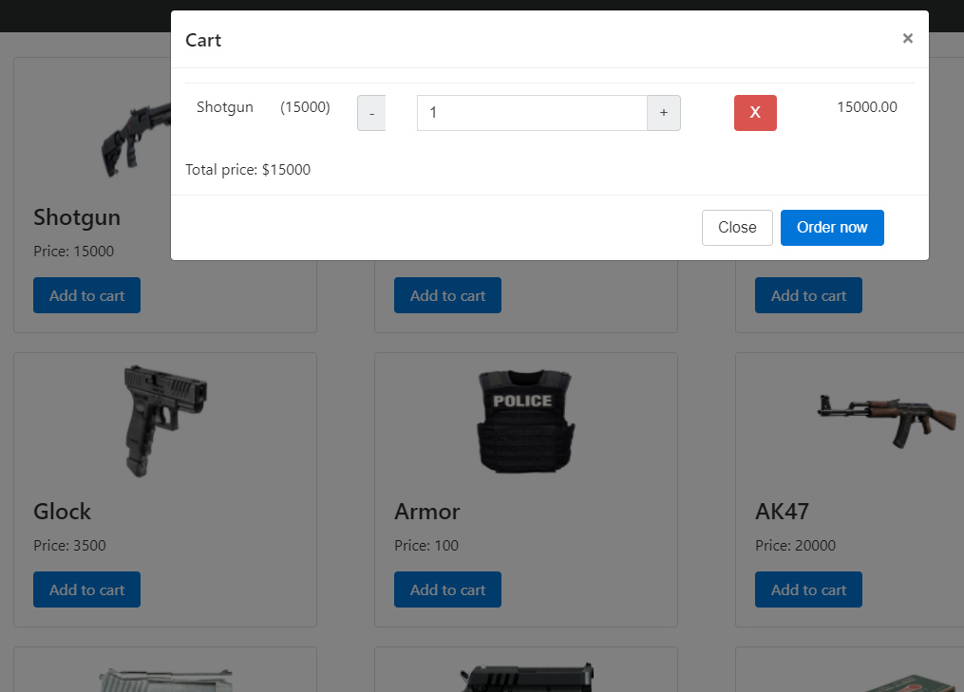Add Glock to cart
The height and width of the screenshot is (692, 964).
point(86,590)
